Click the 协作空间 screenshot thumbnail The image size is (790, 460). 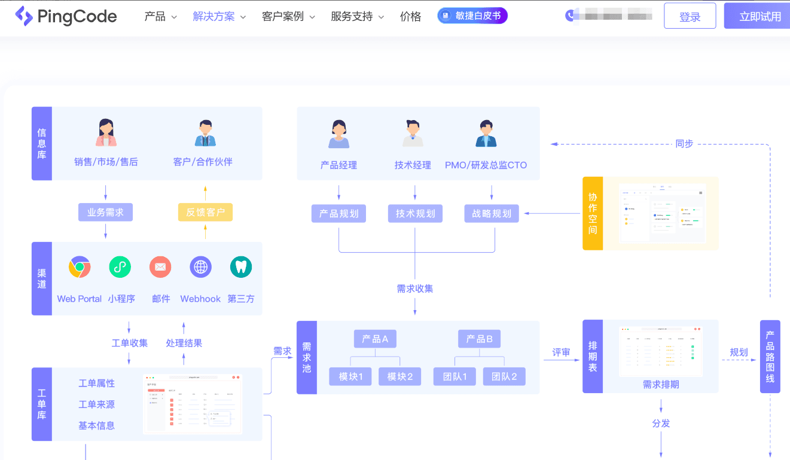(x=662, y=213)
